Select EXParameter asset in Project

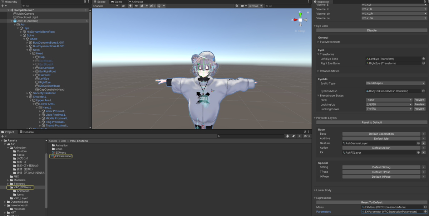pyautogui.click(x=62, y=156)
